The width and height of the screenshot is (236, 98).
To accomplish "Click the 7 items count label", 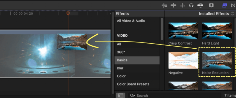I will pos(230,95).
